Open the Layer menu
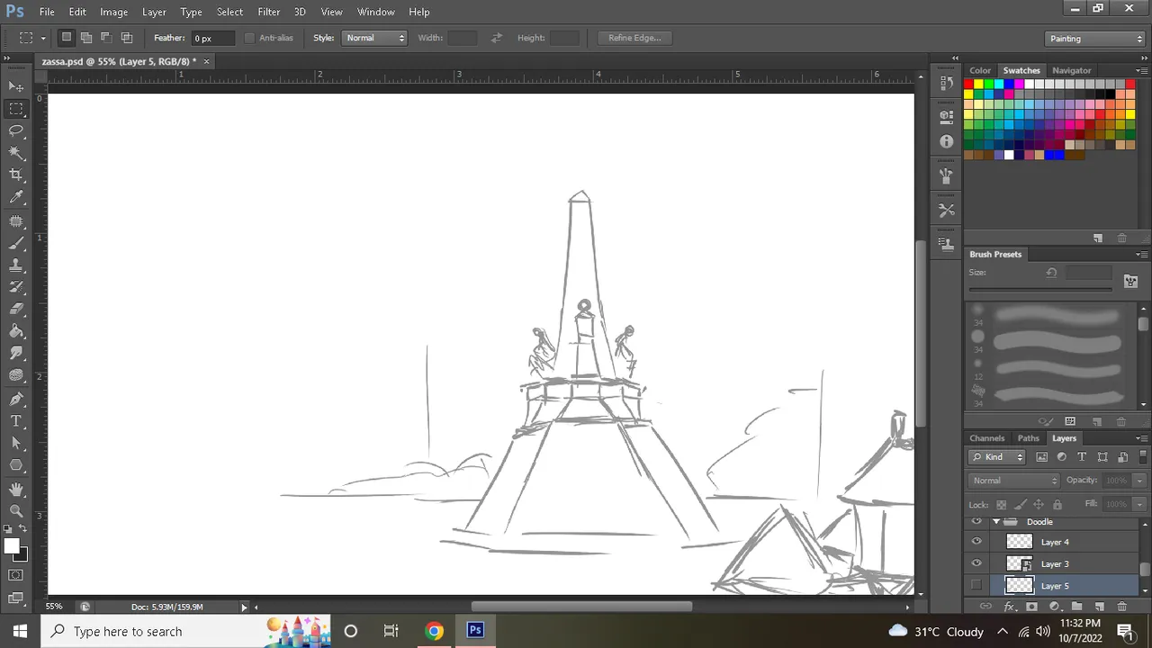 [x=154, y=12]
